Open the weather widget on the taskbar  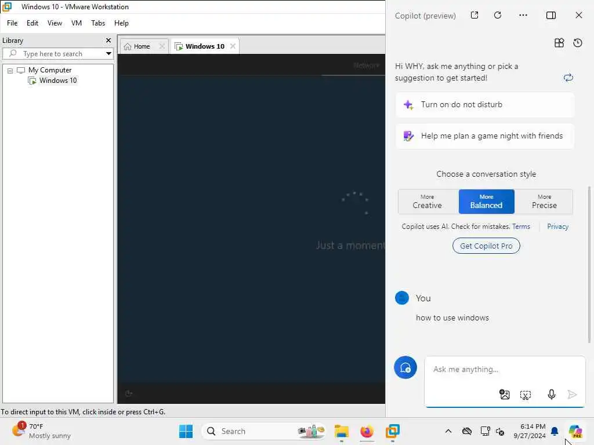41,431
